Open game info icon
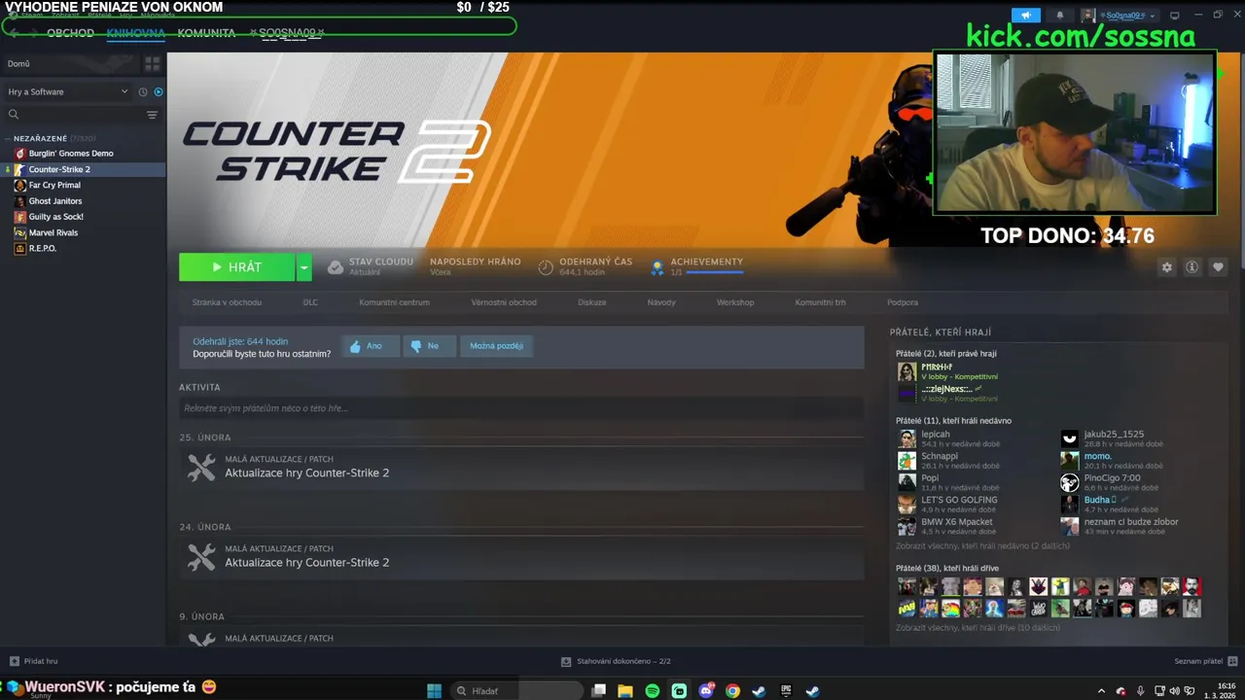Viewport: 1245px width, 700px height. tap(1192, 267)
